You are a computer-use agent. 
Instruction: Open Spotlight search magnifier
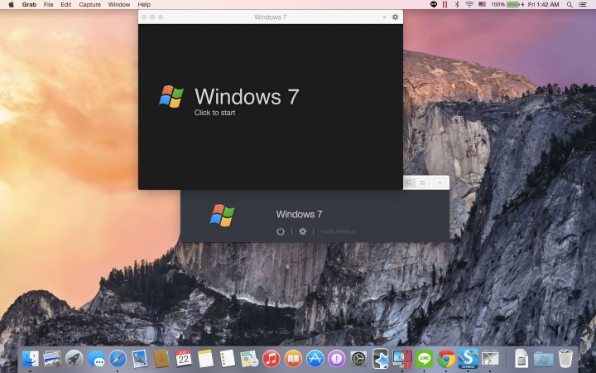tap(570, 5)
